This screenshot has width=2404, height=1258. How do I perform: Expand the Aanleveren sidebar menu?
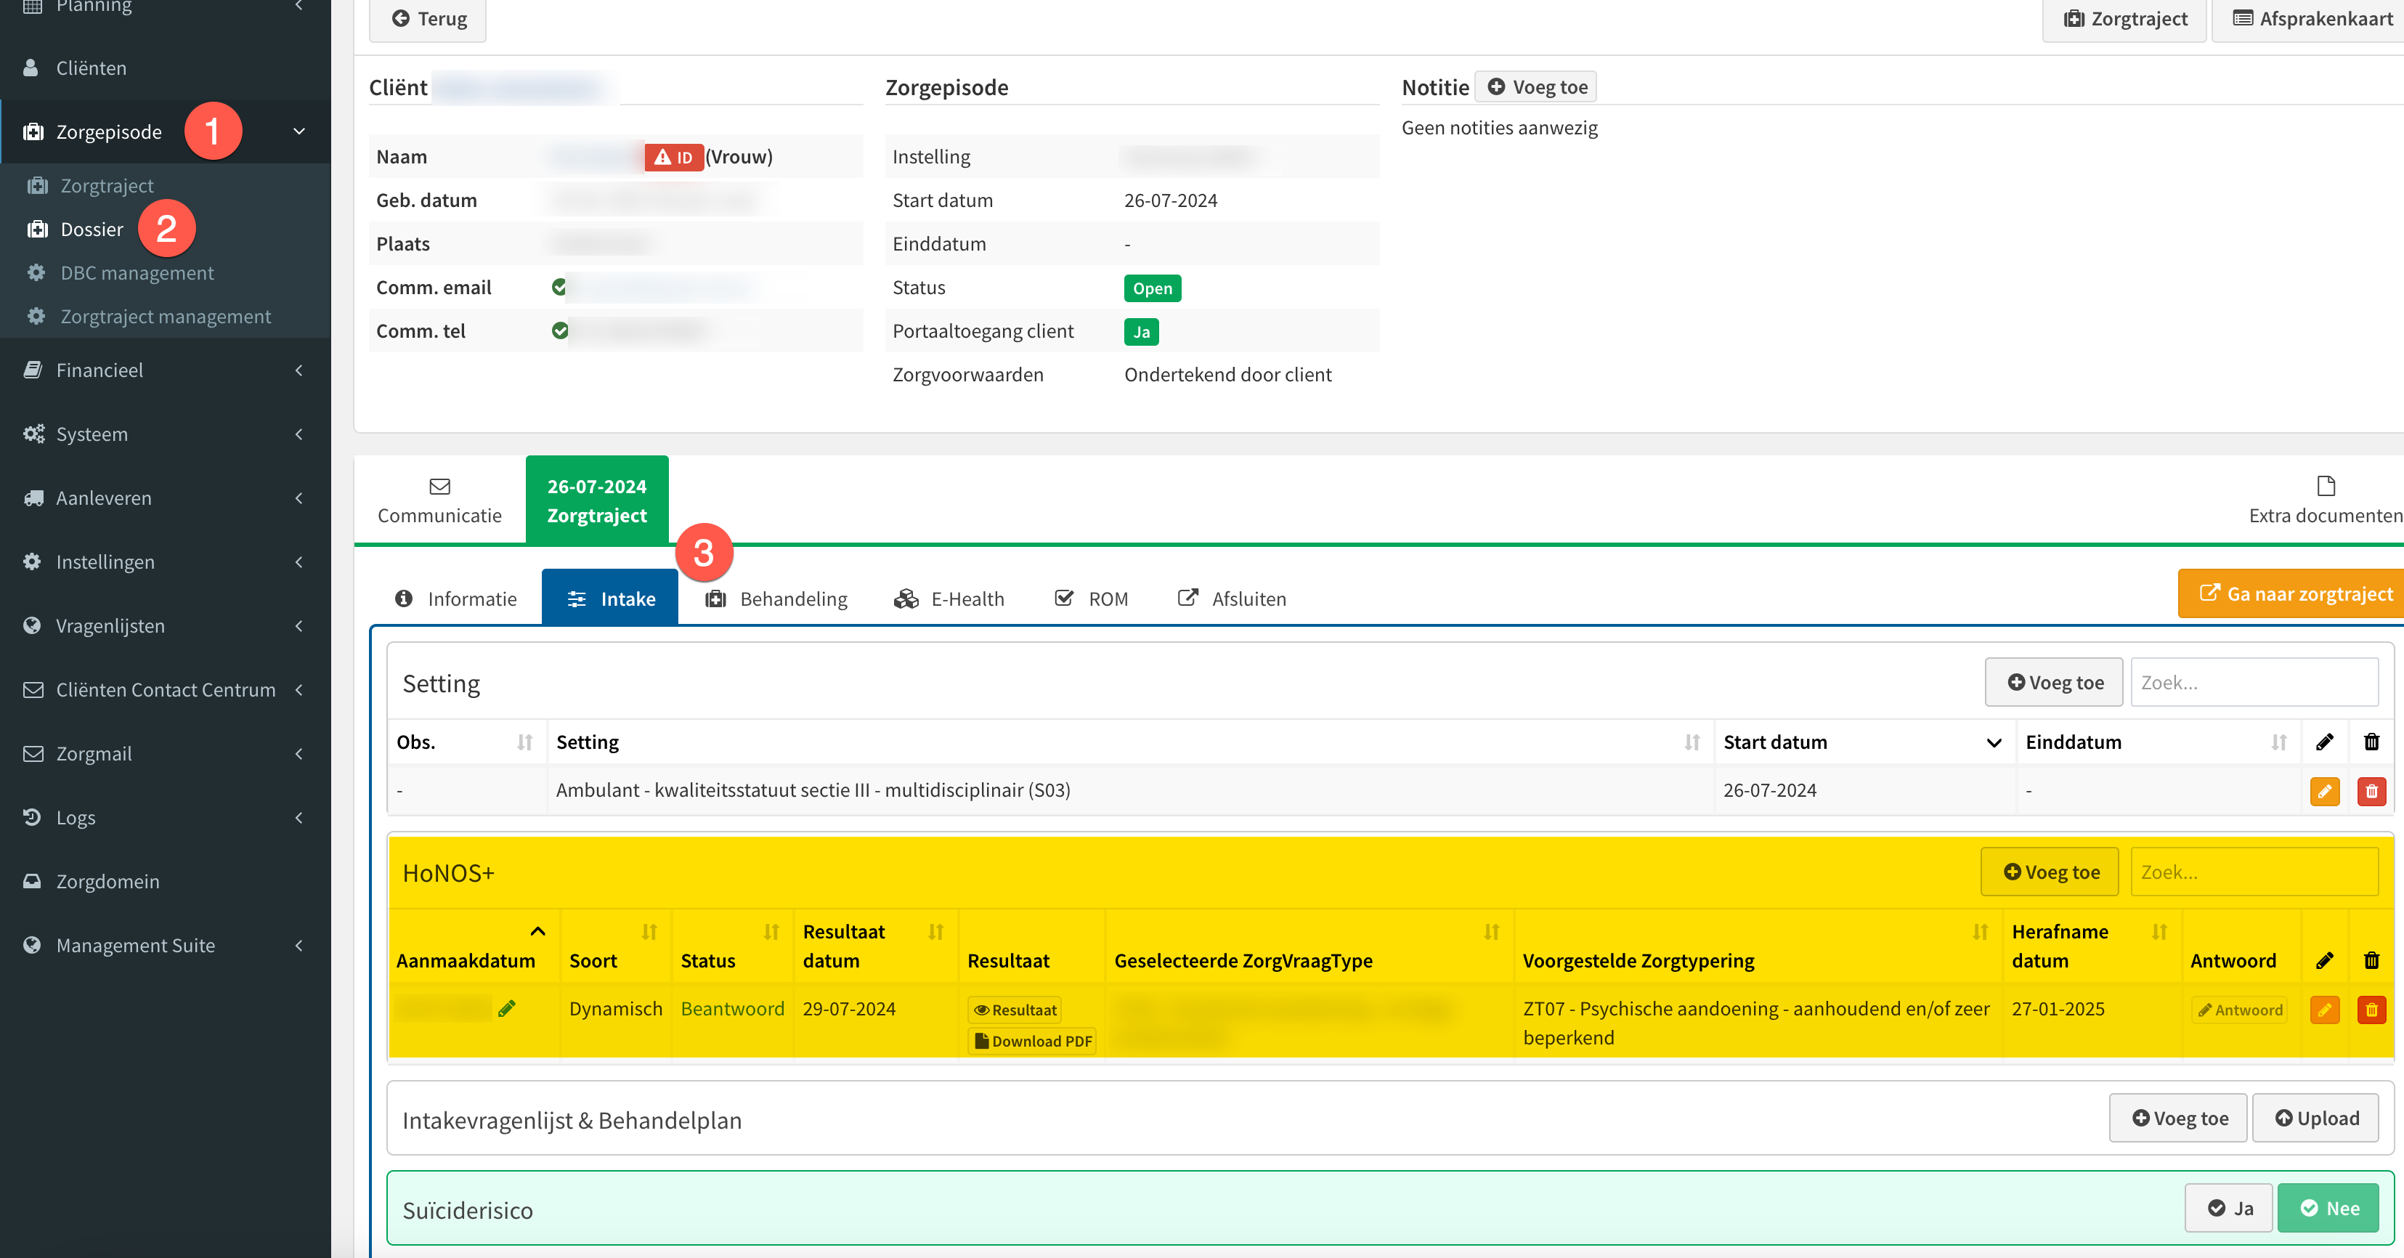(299, 498)
